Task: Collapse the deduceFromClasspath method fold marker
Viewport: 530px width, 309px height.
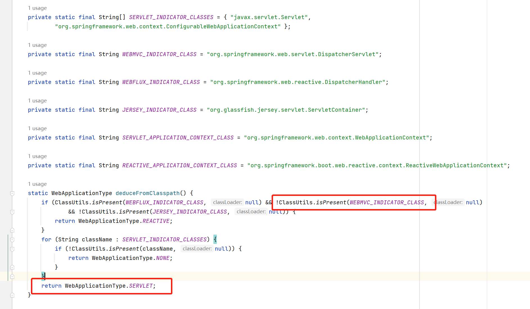Action: (x=12, y=193)
